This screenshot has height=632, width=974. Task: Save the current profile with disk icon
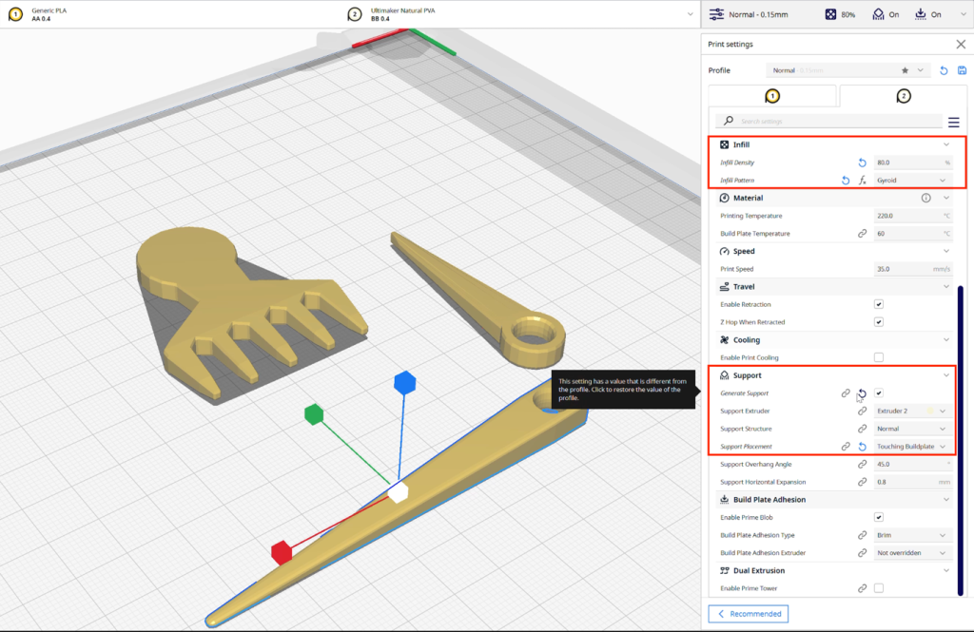pyautogui.click(x=962, y=70)
